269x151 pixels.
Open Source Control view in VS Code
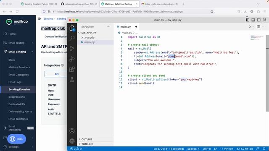click(72, 49)
